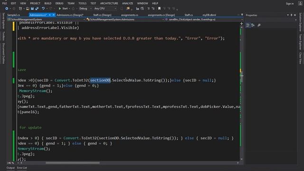Viewport: 304px width, 171px height.
Task: Switch to Staff.cs [Design] tab
Action: tap(102, 15)
